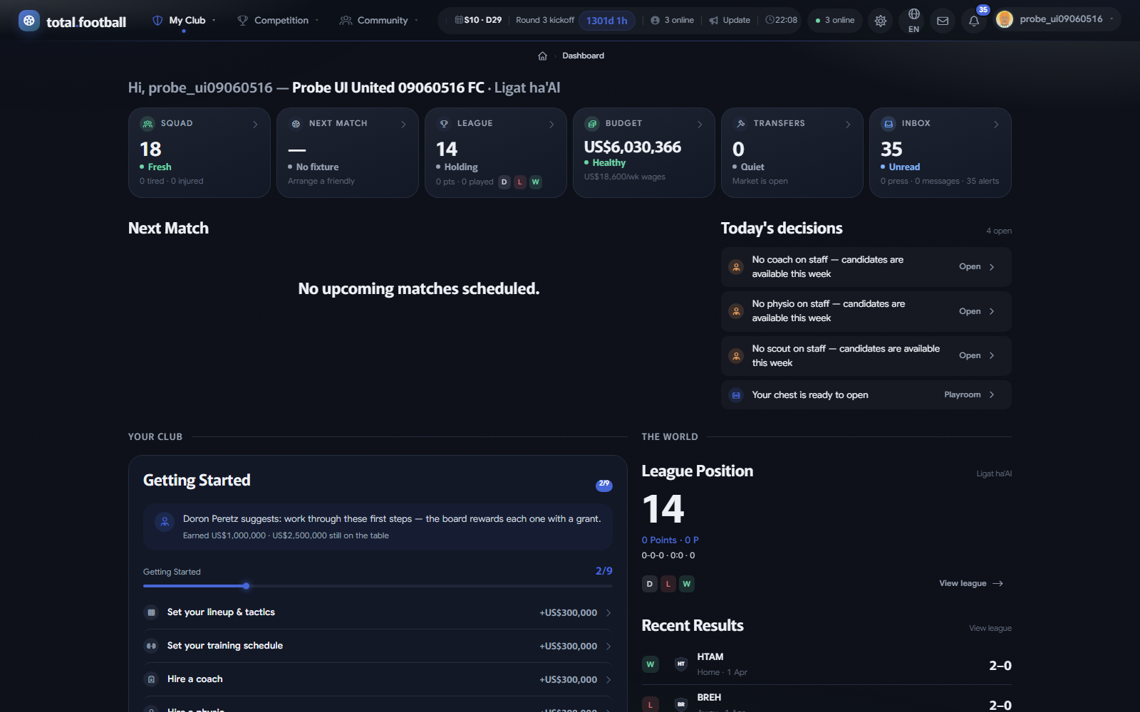Open the Squad card chevron

point(255,125)
